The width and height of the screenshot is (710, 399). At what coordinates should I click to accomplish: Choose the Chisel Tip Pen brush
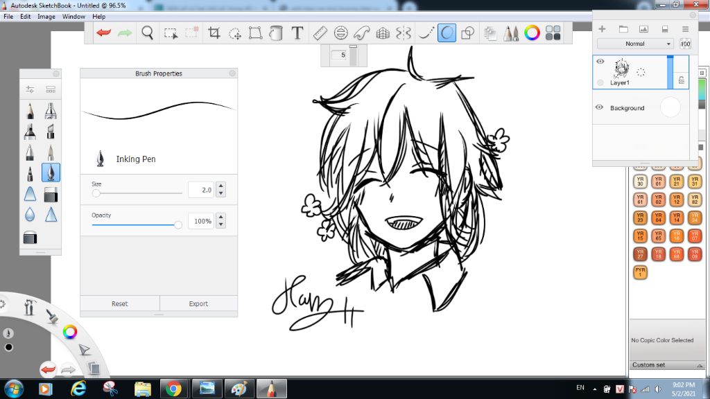(51, 132)
